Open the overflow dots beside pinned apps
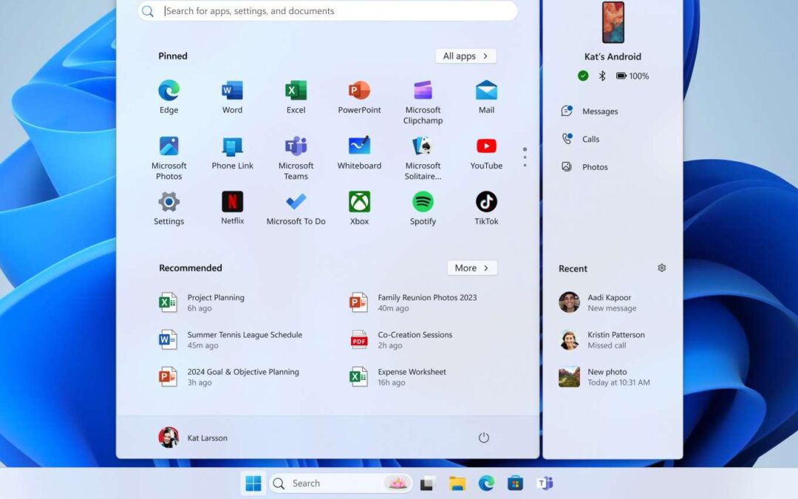The image size is (798, 499). pos(525,156)
